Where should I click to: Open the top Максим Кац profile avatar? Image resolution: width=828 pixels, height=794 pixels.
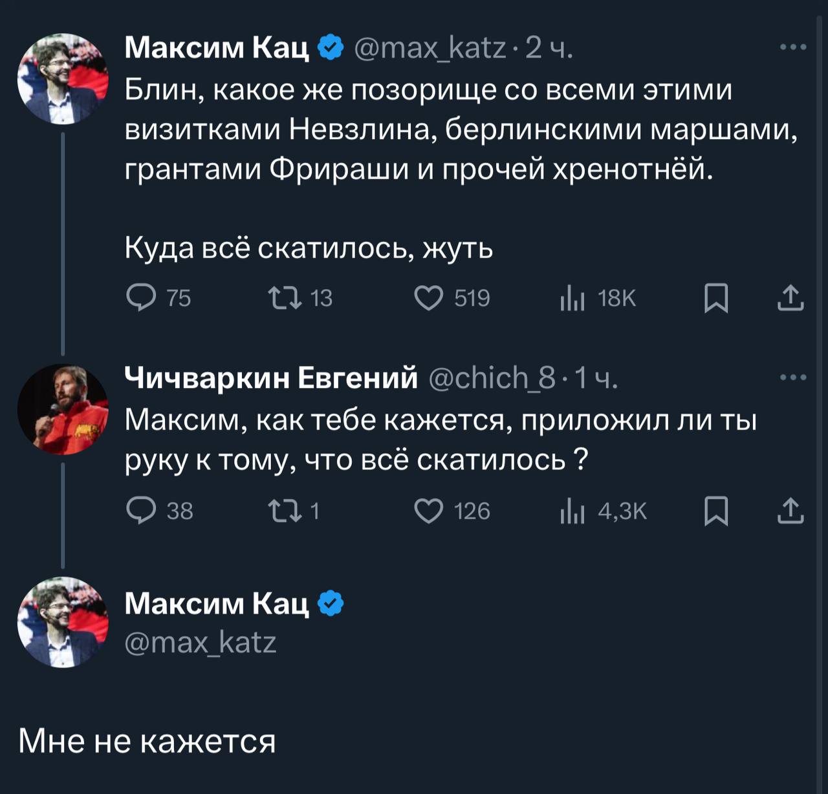pyautogui.click(x=63, y=79)
